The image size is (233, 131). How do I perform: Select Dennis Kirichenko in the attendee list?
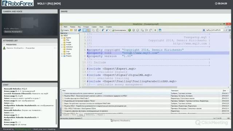pyautogui.click(x=21, y=48)
